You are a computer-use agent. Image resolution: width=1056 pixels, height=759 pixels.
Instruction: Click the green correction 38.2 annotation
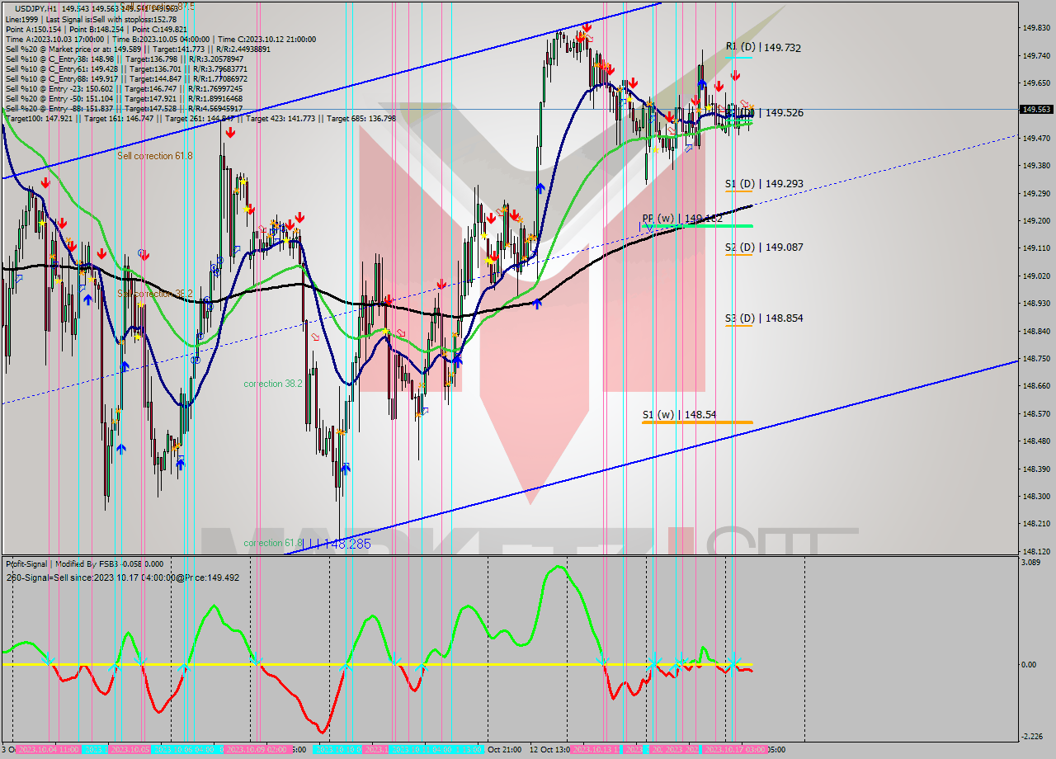coord(271,384)
